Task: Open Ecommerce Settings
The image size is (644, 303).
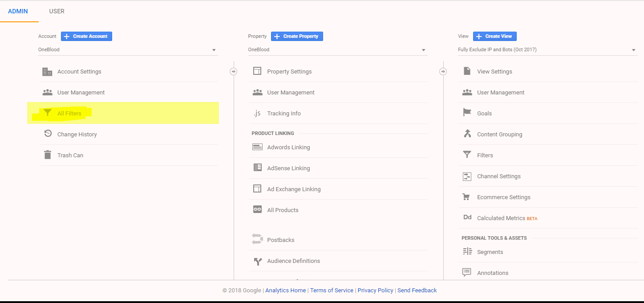Action: [504, 197]
